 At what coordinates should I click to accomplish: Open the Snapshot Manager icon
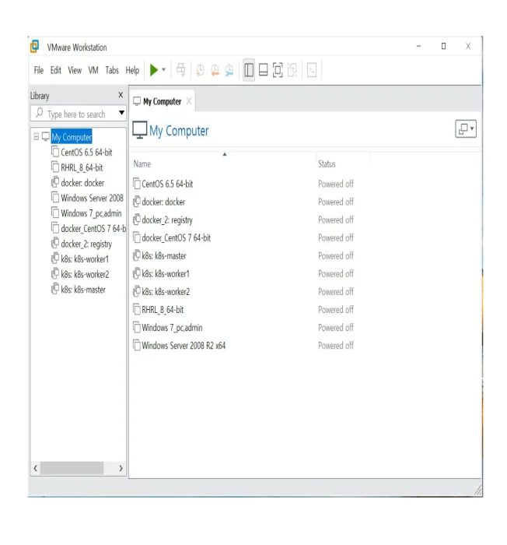[x=229, y=70]
